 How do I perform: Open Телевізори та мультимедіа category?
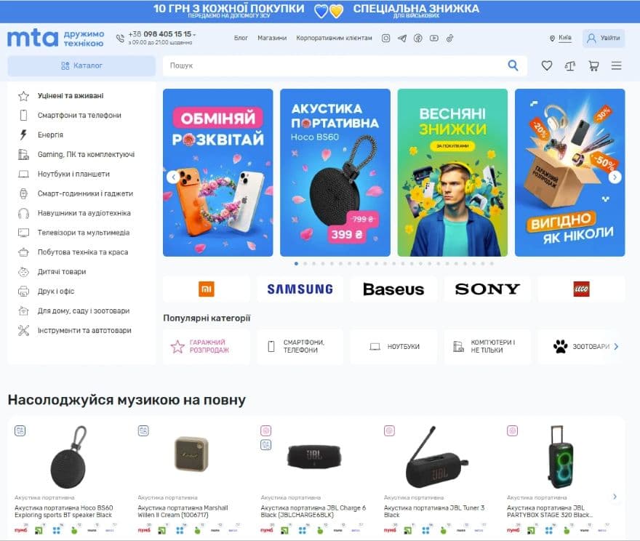point(84,233)
